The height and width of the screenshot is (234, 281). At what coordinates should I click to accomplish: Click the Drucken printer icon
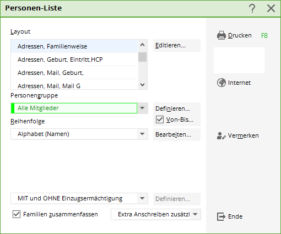[221, 35]
